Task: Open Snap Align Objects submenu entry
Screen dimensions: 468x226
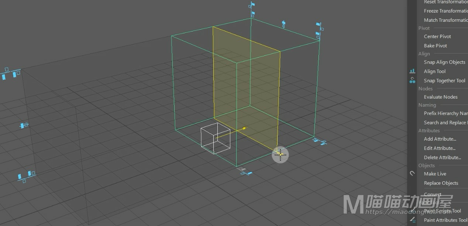Action: click(x=444, y=62)
